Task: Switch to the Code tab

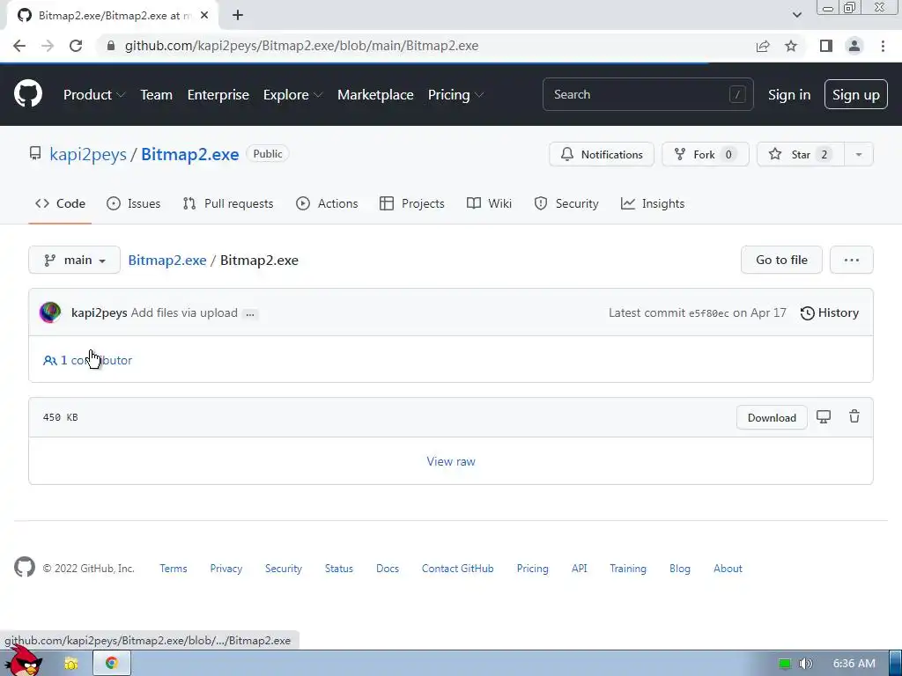Action: [x=60, y=203]
